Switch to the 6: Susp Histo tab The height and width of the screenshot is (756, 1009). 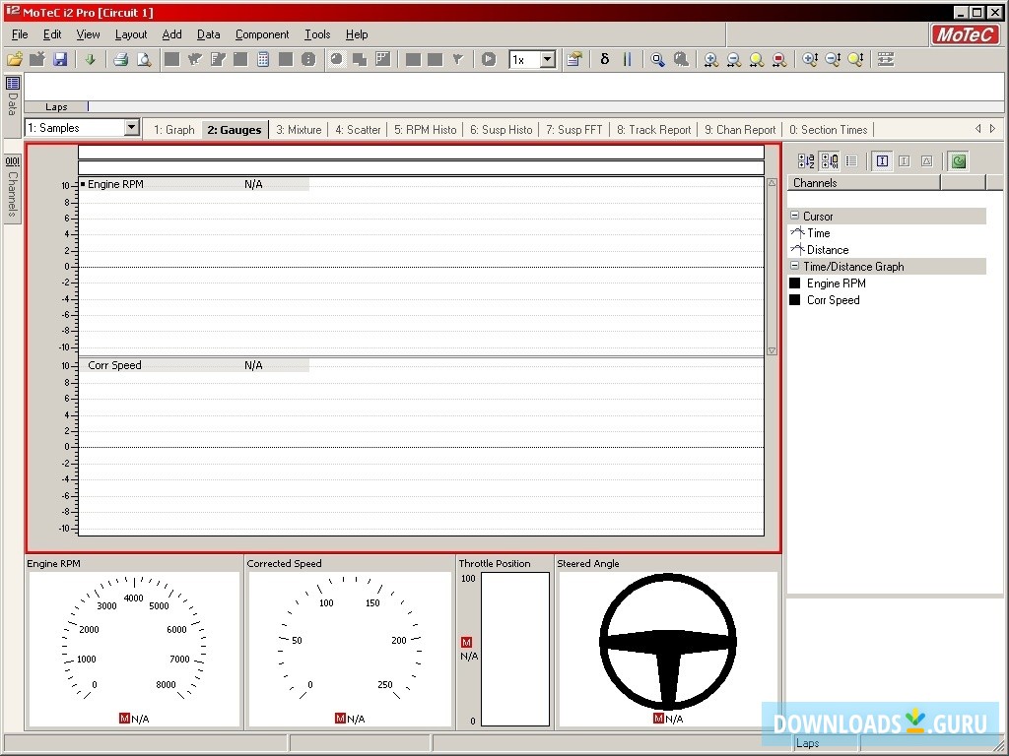click(x=502, y=129)
